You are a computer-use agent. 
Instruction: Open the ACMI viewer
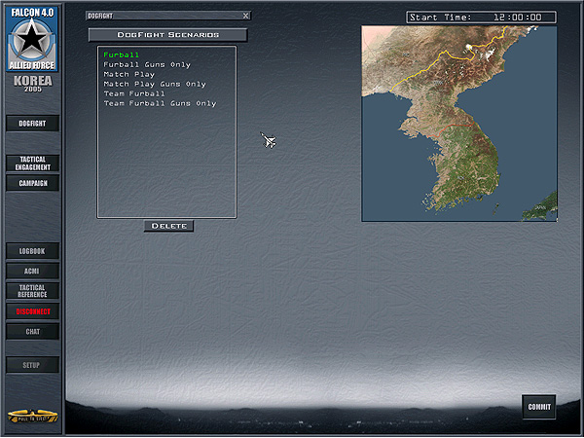point(32,271)
